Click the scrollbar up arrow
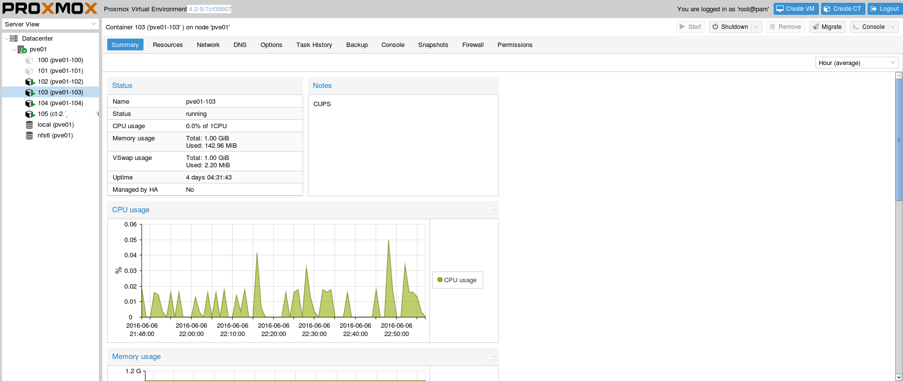This screenshot has width=903, height=382. [x=899, y=75]
